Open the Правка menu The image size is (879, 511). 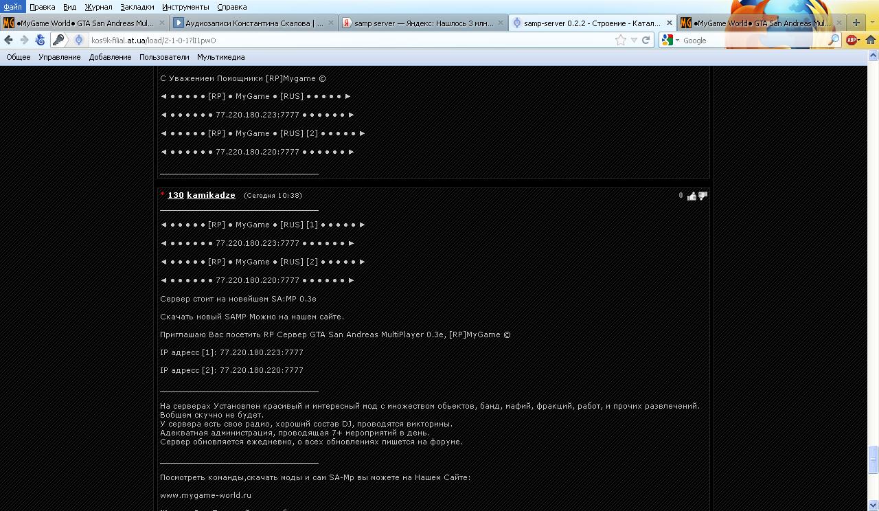tap(43, 7)
